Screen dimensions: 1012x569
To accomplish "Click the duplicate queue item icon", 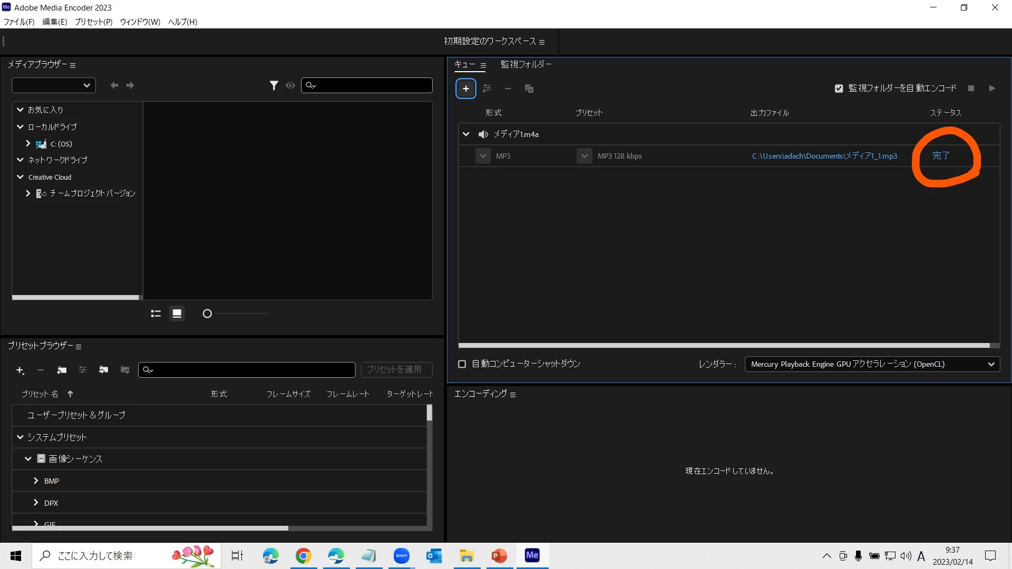I will click(529, 89).
